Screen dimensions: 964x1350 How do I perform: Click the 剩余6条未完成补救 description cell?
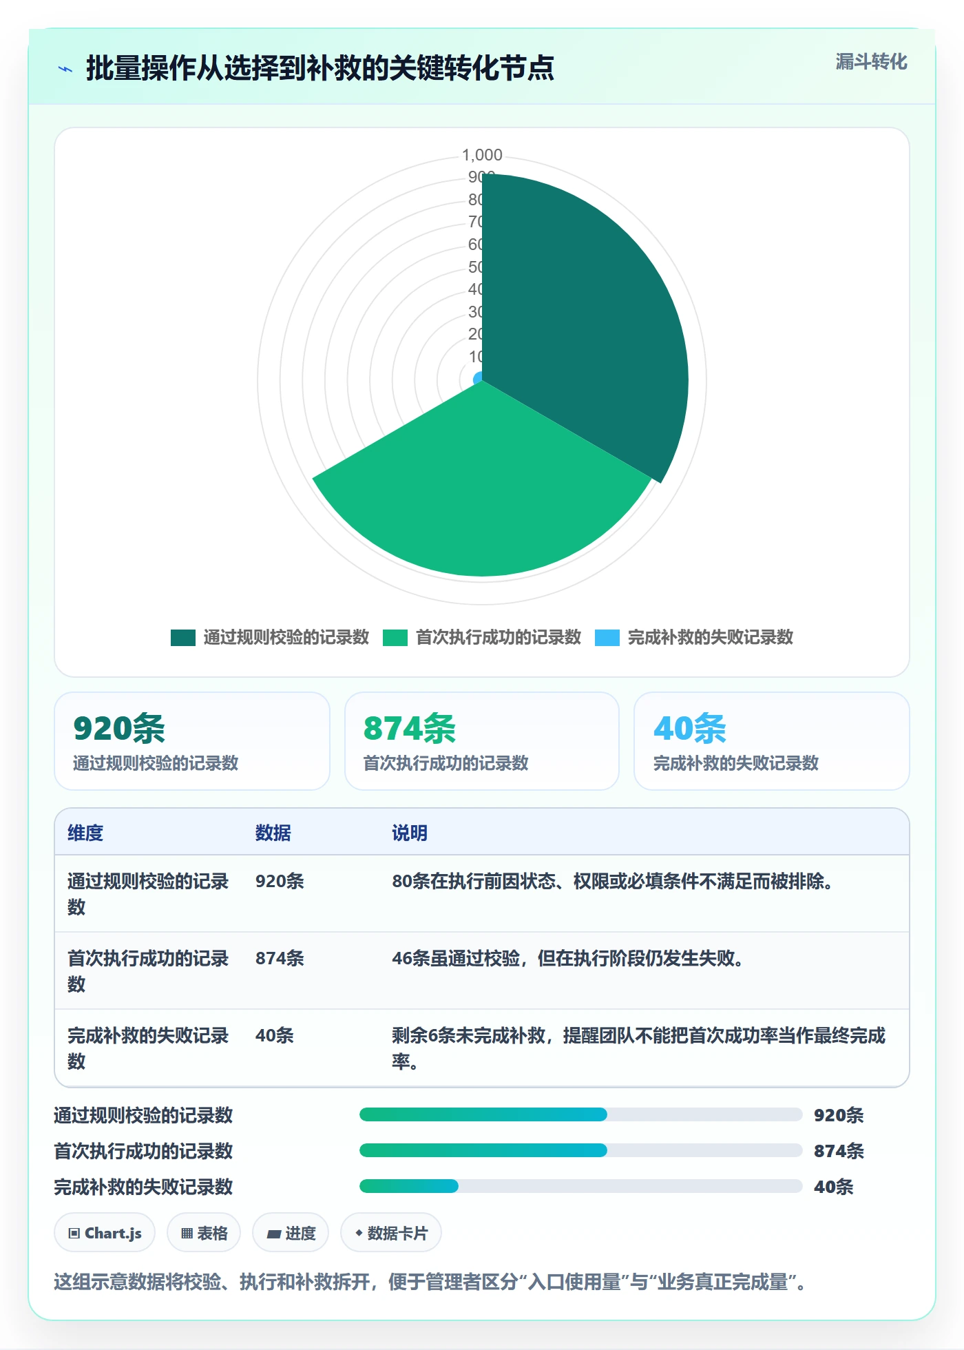[638, 1048]
